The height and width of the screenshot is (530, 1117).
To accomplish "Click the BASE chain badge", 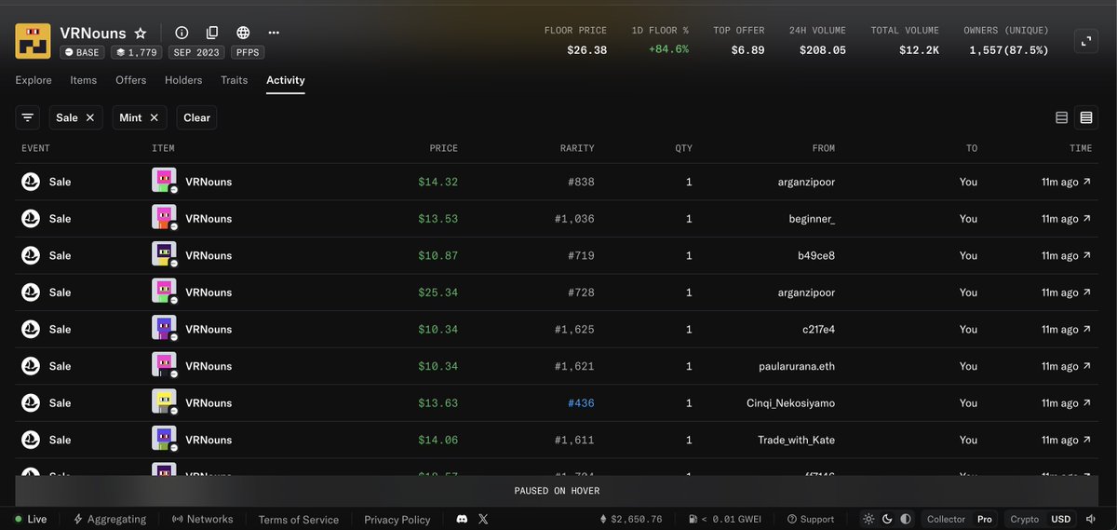I will 82,52.
